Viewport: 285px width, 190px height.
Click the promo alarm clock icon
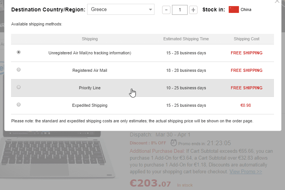174,143
